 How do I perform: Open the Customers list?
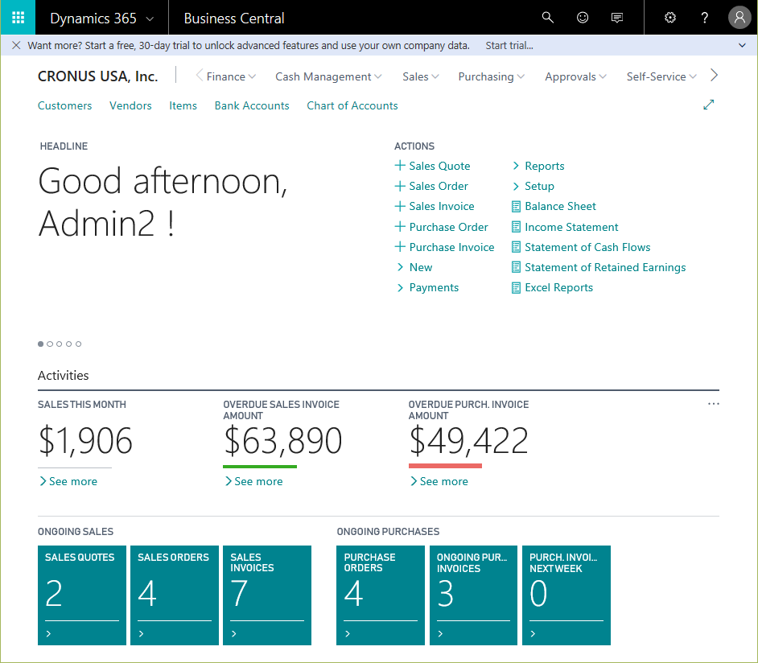(65, 105)
